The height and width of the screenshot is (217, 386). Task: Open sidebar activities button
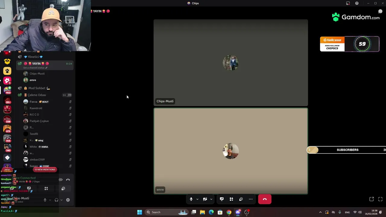point(46,189)
